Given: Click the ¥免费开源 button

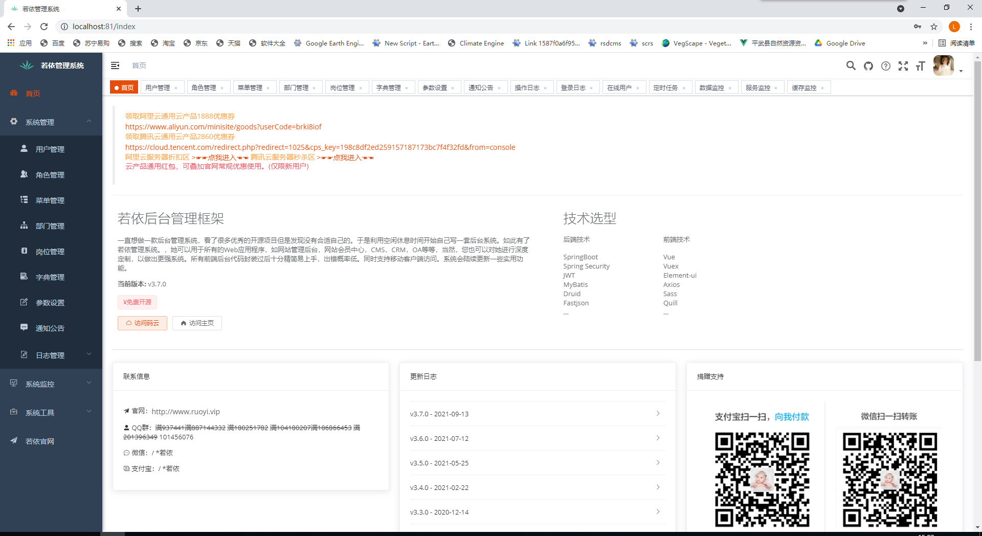Looking at the screenshot, I should (x=137, y=302).
